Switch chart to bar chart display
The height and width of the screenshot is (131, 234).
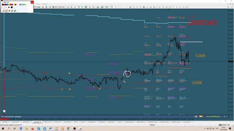point(68,7)
